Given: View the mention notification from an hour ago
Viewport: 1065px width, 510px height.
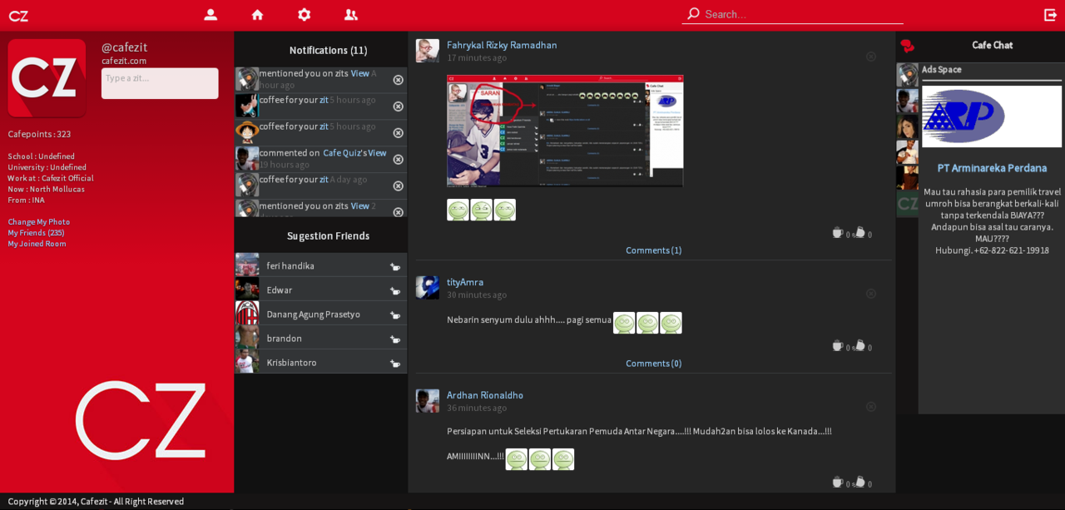Looking at the screenshot, I should tap(360, 73).
